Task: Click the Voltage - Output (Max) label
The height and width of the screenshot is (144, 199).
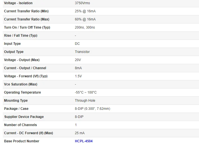Action: (22, 60)
